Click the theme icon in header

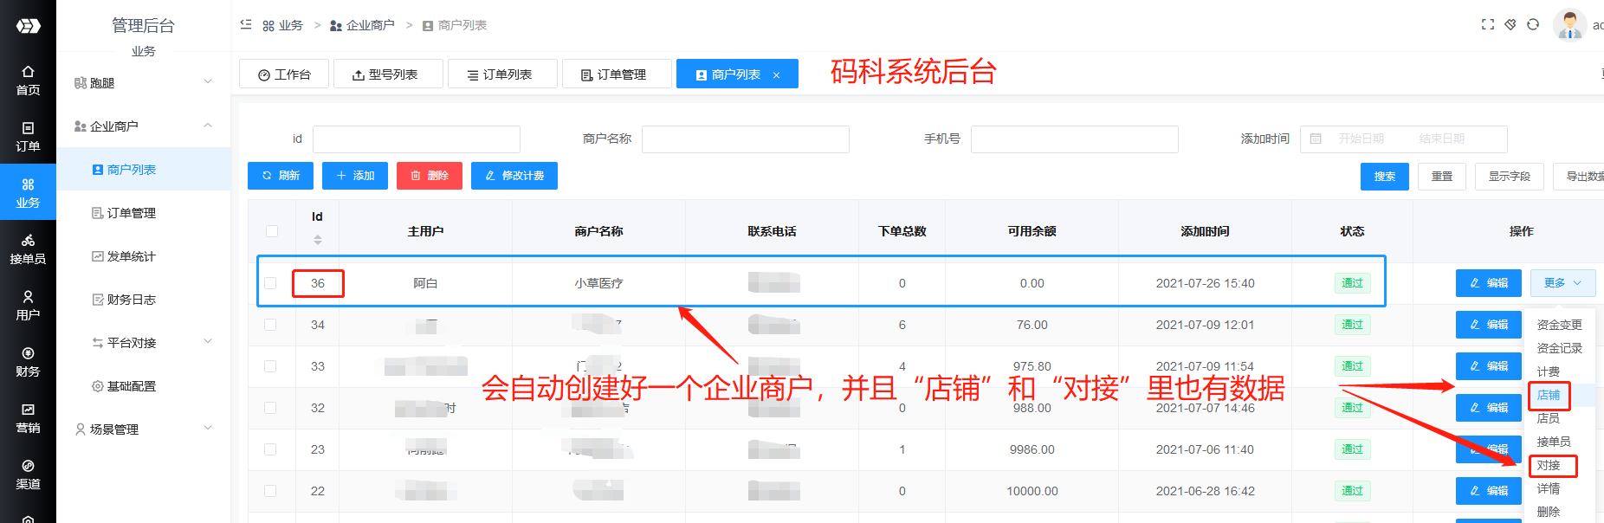pos(1510,24)
